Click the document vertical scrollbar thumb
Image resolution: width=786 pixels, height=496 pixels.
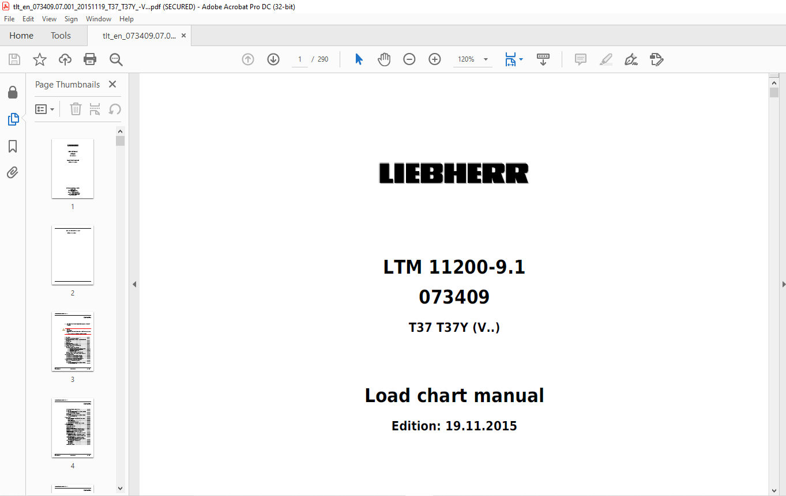tap(774, 93)
